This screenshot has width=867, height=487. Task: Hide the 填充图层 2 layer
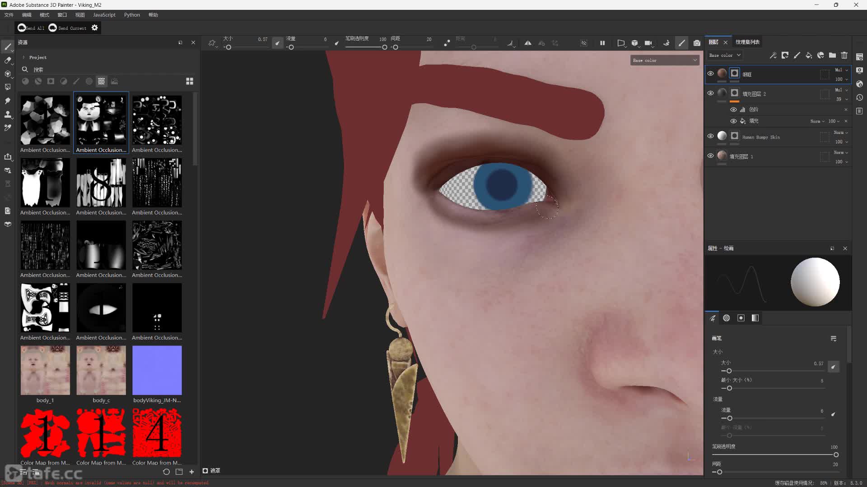click(710, 93)
